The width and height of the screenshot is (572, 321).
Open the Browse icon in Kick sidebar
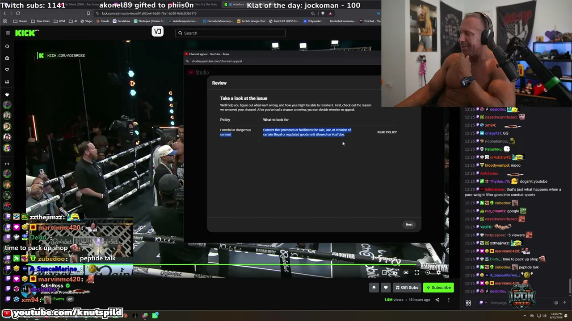tap(7, 58)
